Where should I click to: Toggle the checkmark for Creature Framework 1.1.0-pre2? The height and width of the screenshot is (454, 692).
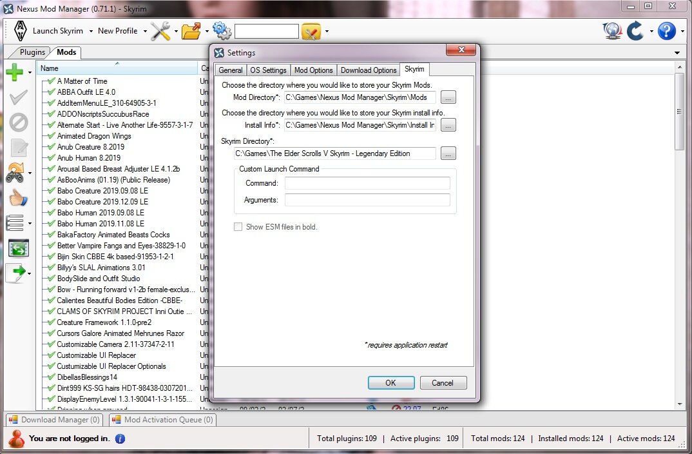[52, 322]
